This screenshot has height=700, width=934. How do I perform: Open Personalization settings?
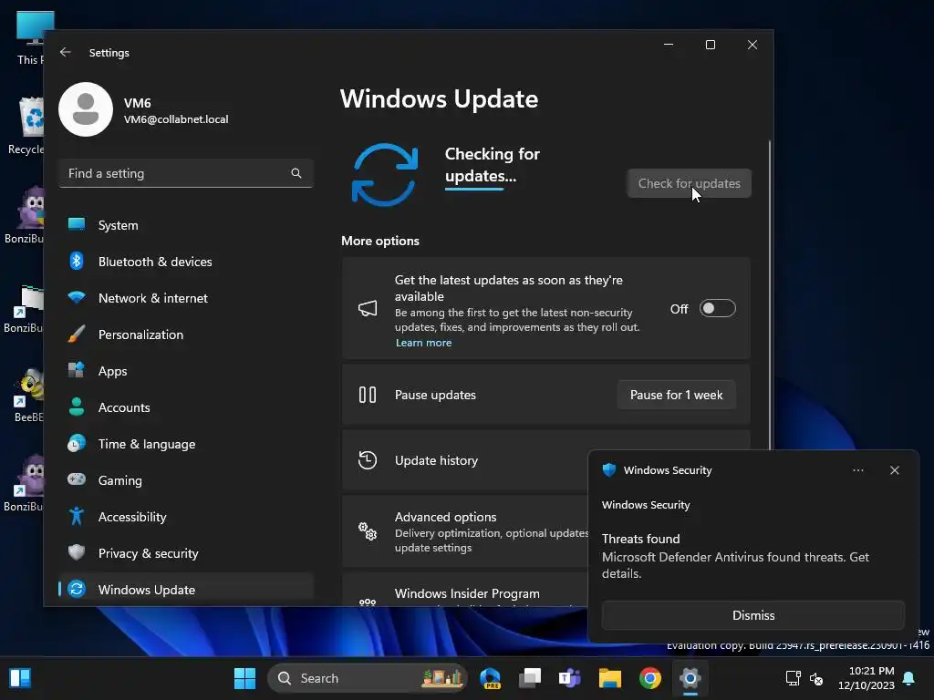point(186,335)
